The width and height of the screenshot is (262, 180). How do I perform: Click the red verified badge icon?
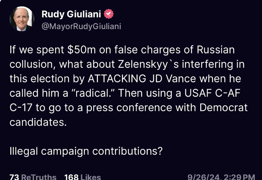point(109,14)
